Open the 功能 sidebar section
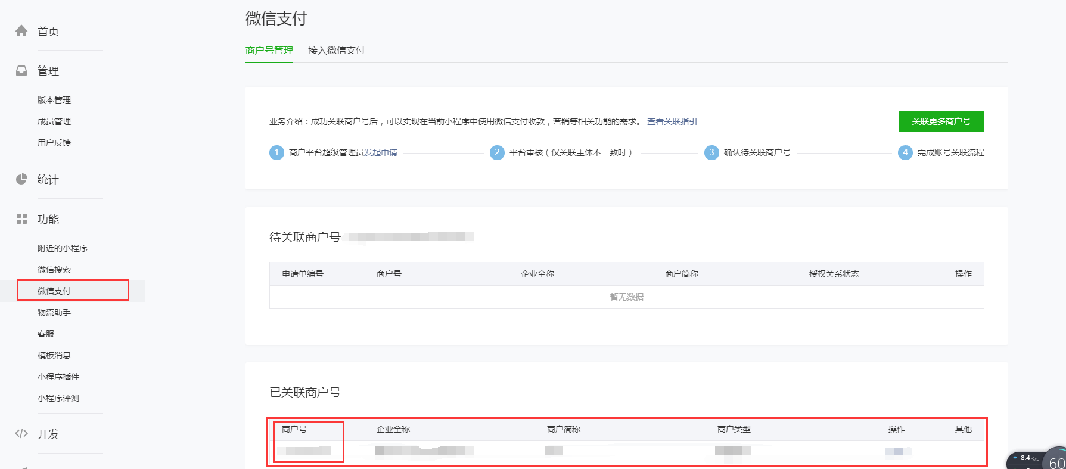The width and height of the screenshot is (1066, 469). [x=48, y=220]
